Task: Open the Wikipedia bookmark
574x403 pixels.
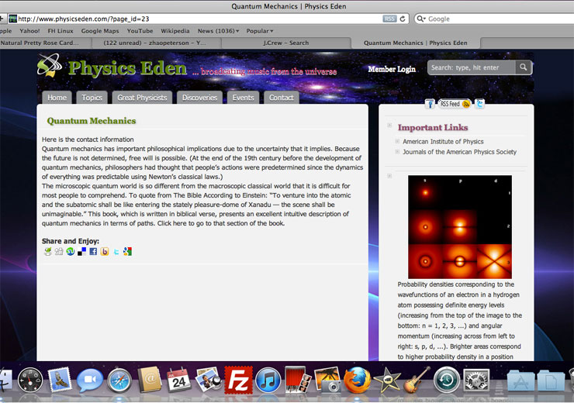Action: (175, 31)
